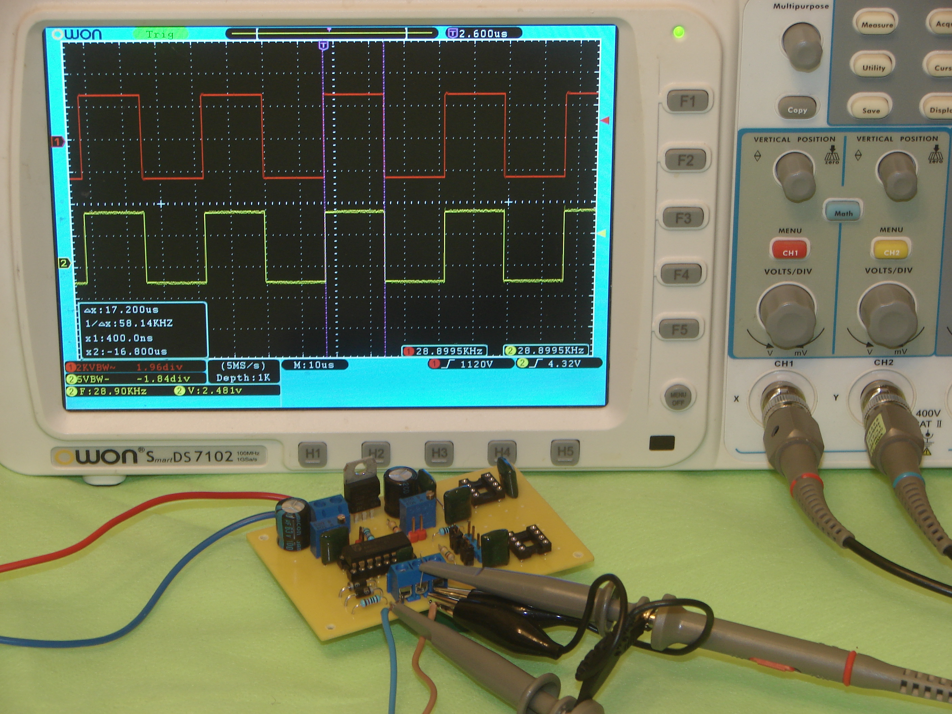Touch CH2 vertical position knob
The image size is (952, 714).
click(x=898, y=175)
